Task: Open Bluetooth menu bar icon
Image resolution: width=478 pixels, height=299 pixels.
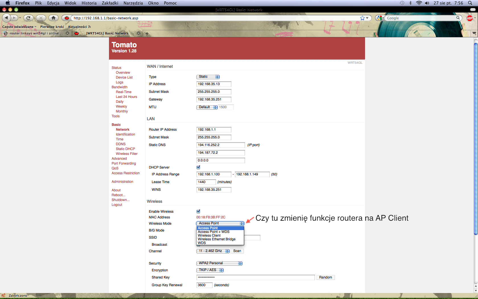Action: [410, 3]
